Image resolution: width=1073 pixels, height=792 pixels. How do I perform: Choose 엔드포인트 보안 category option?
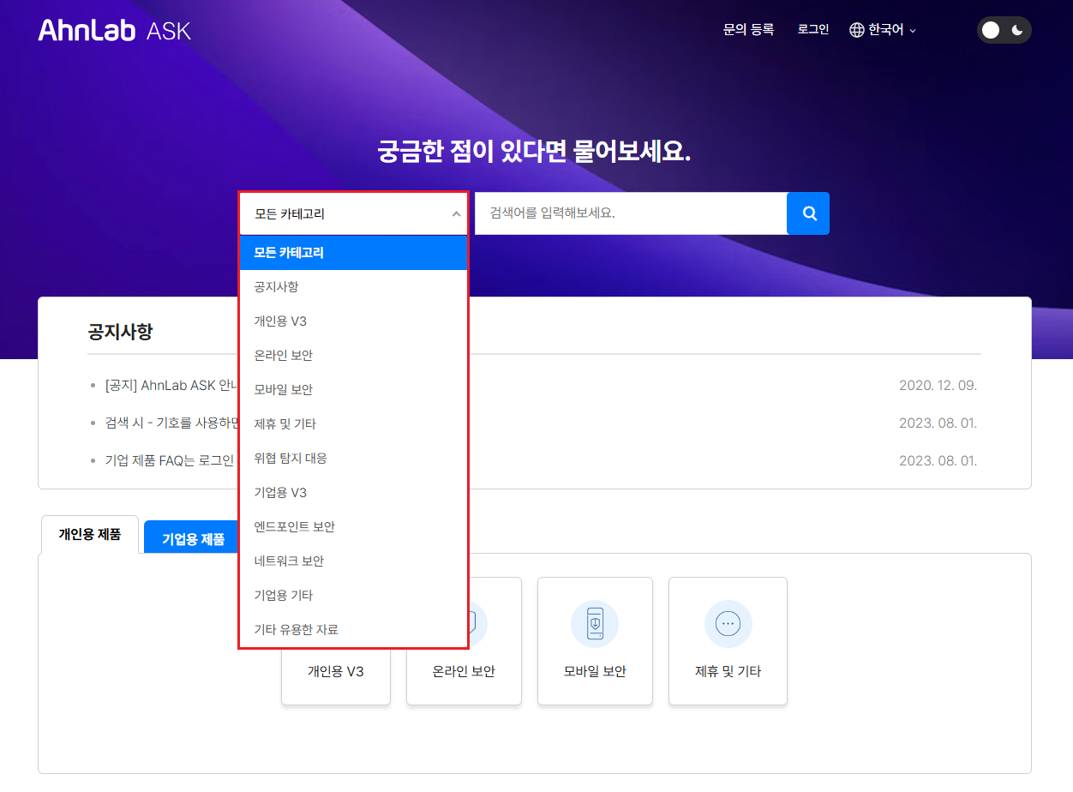353,527
